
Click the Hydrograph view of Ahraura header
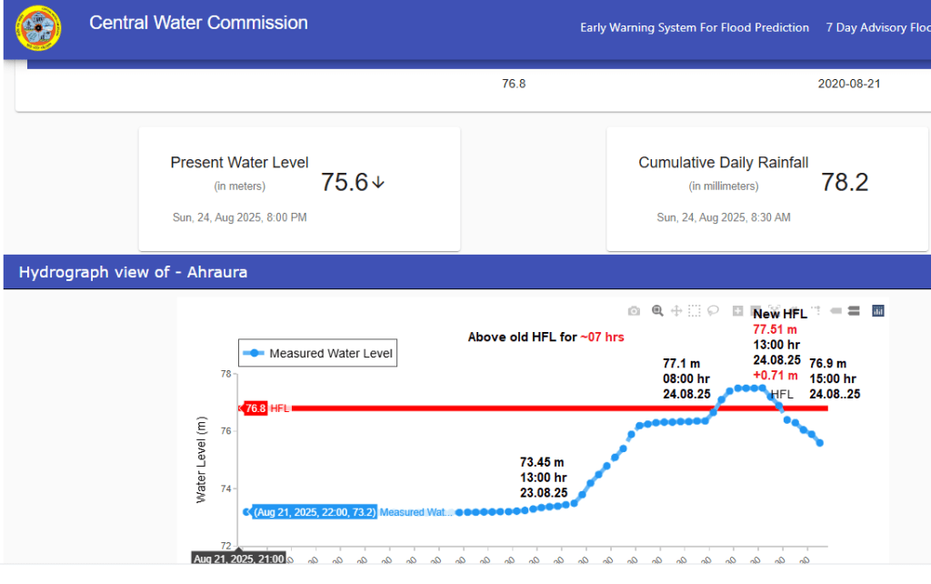coord(133,272)
